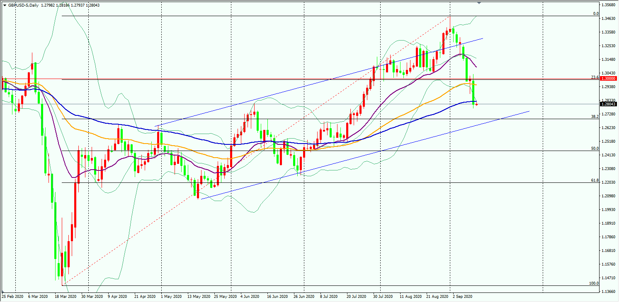Image resolution: width=619 pixels, height=302 pixels.
Task: Click the "20 Jul 2020" date on time axis
Action: pos(356,297)
